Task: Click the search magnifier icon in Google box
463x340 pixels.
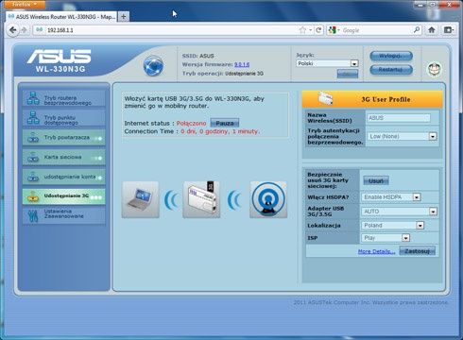Action: pyautogui.click(x=417, y=30)
